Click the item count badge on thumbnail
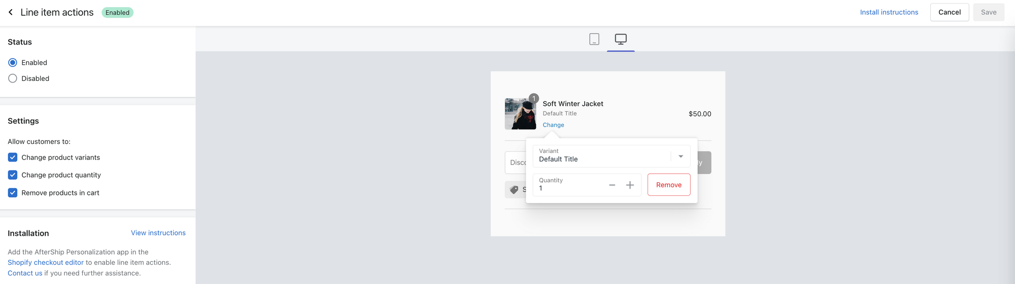The width and height of the screenshot is (1015, 284). coord(533,98)
